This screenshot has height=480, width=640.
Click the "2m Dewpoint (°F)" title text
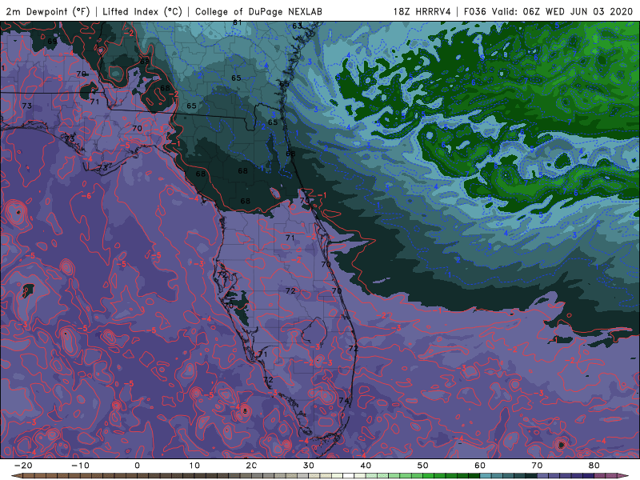pos(48,11)
